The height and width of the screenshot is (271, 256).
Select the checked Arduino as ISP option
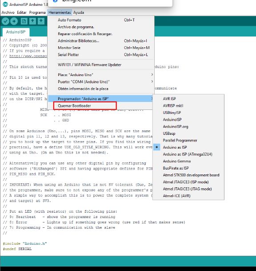(188, 147)
